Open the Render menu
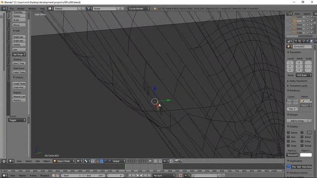 coord(21,9)
